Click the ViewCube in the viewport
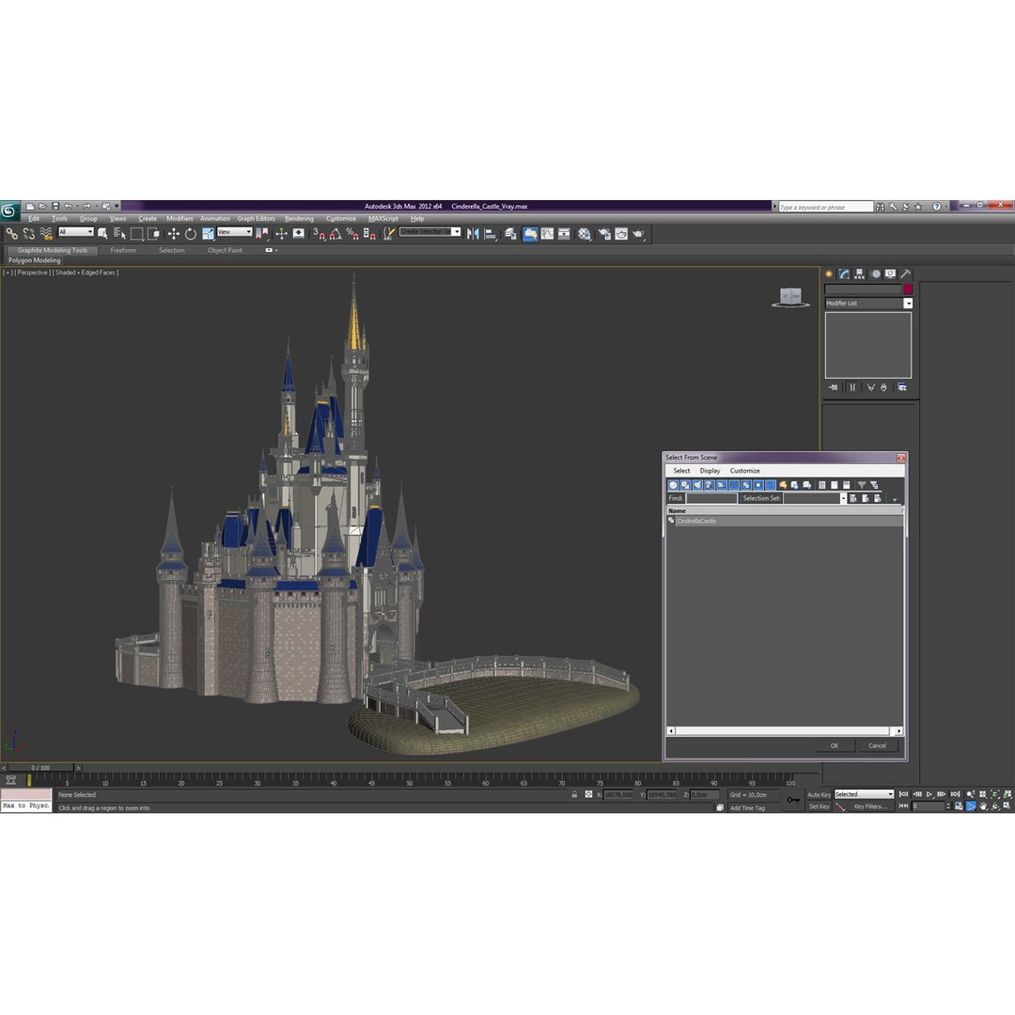 point(790,297)
